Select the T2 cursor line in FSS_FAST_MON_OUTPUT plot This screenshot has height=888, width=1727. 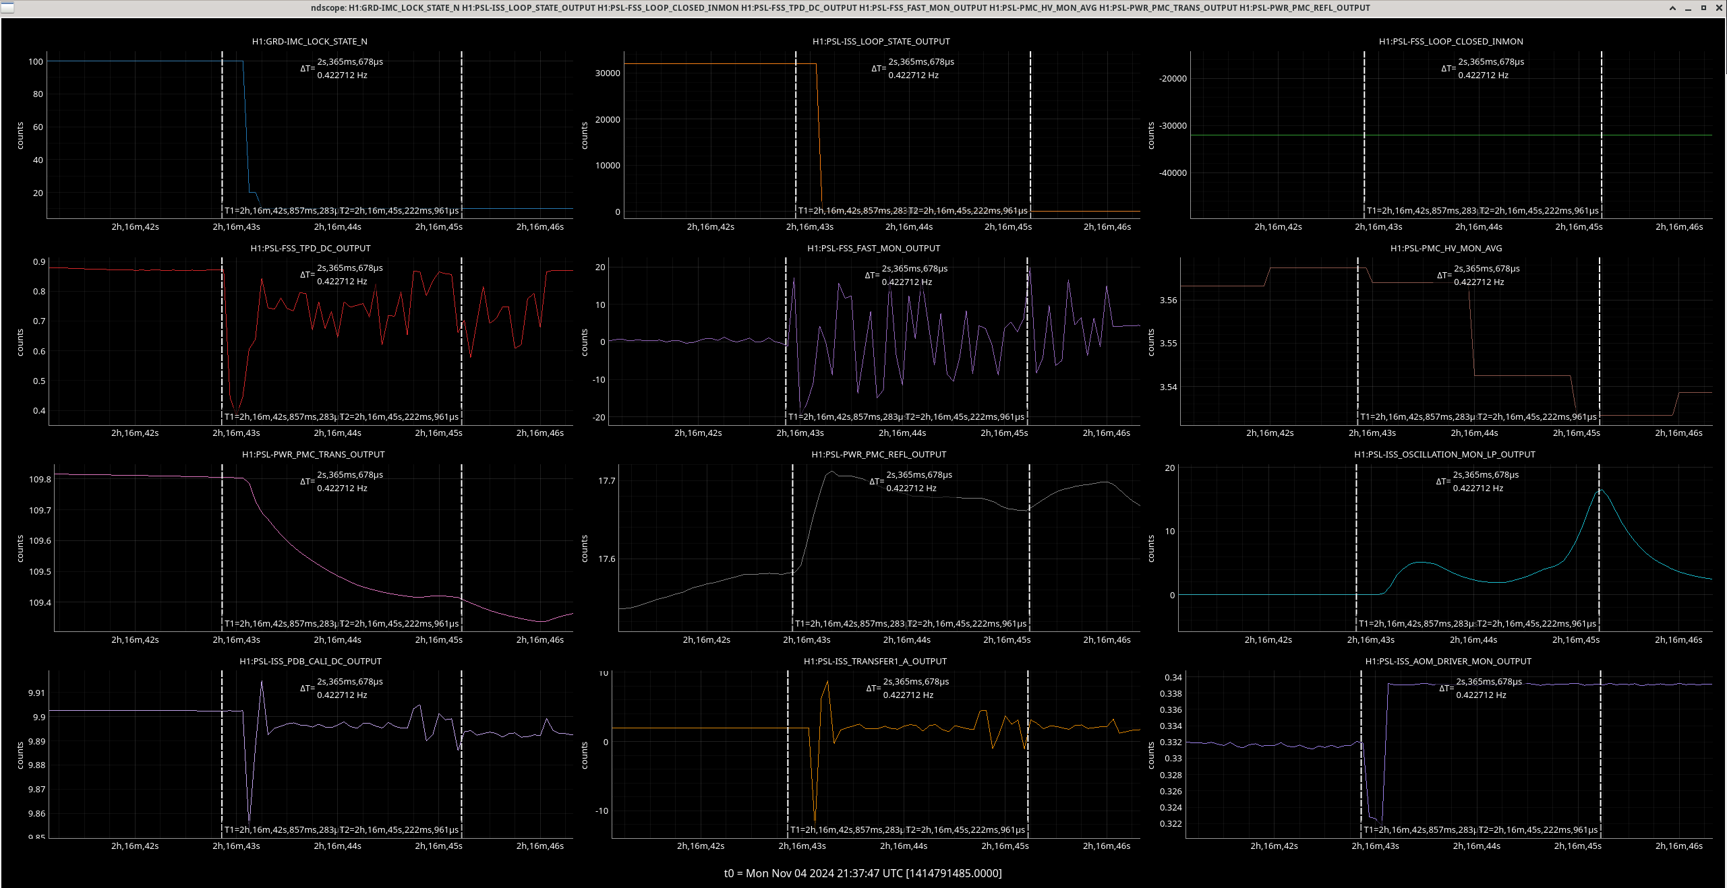click(1028, 341)
